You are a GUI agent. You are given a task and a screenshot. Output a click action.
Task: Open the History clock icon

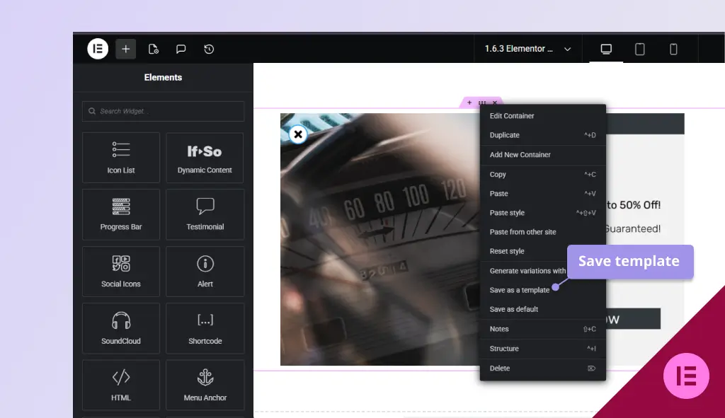(209, 49)
